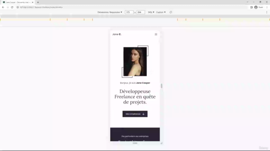The width and height of the screenshot is (270, 151).
Task: Click the Développeuse Freelance heading
Action: click(135, 97)
